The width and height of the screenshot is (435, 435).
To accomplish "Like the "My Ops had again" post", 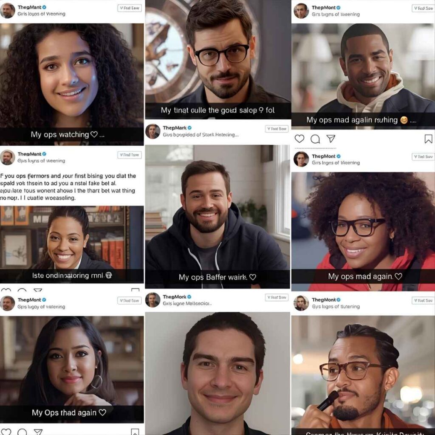I will 6,432.
